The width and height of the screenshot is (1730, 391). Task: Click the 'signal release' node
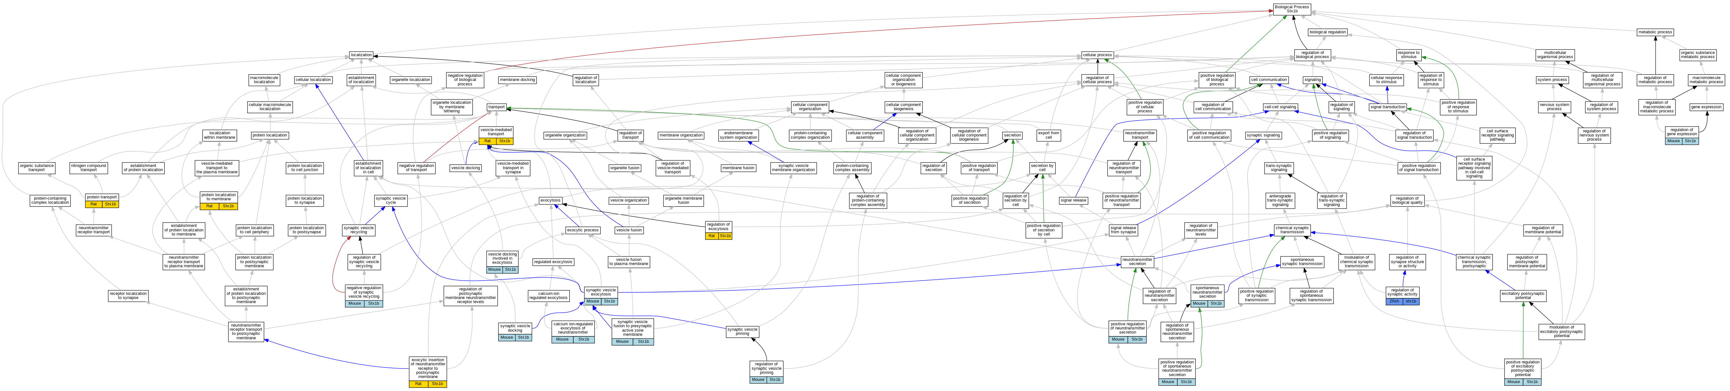(1074, 200)
